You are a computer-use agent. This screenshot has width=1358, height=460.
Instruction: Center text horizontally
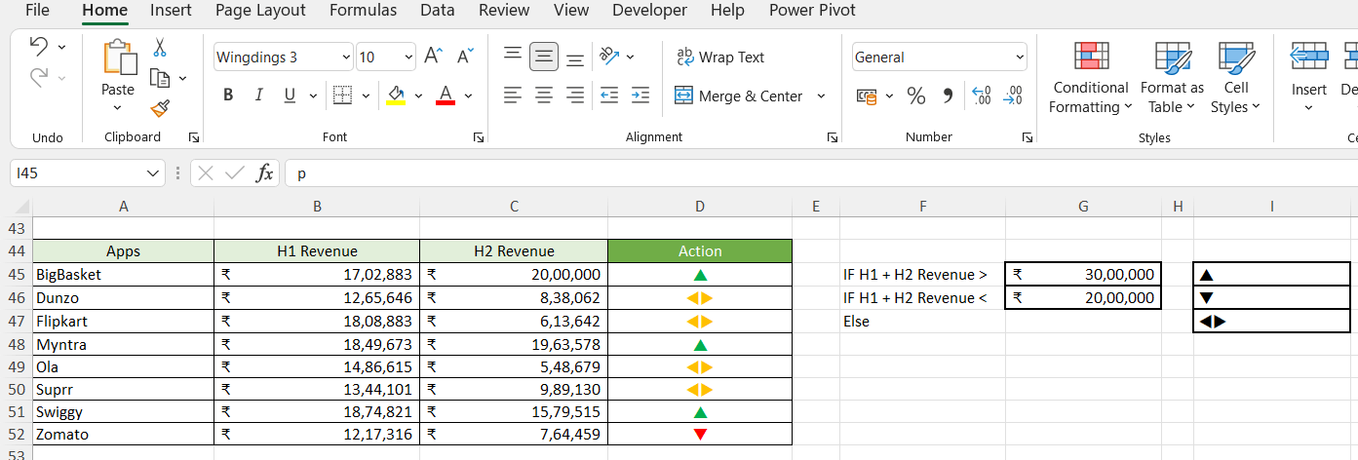[x=544, y=95]
